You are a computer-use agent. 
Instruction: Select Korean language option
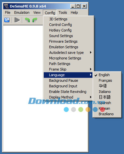click(x=107, y=108)
